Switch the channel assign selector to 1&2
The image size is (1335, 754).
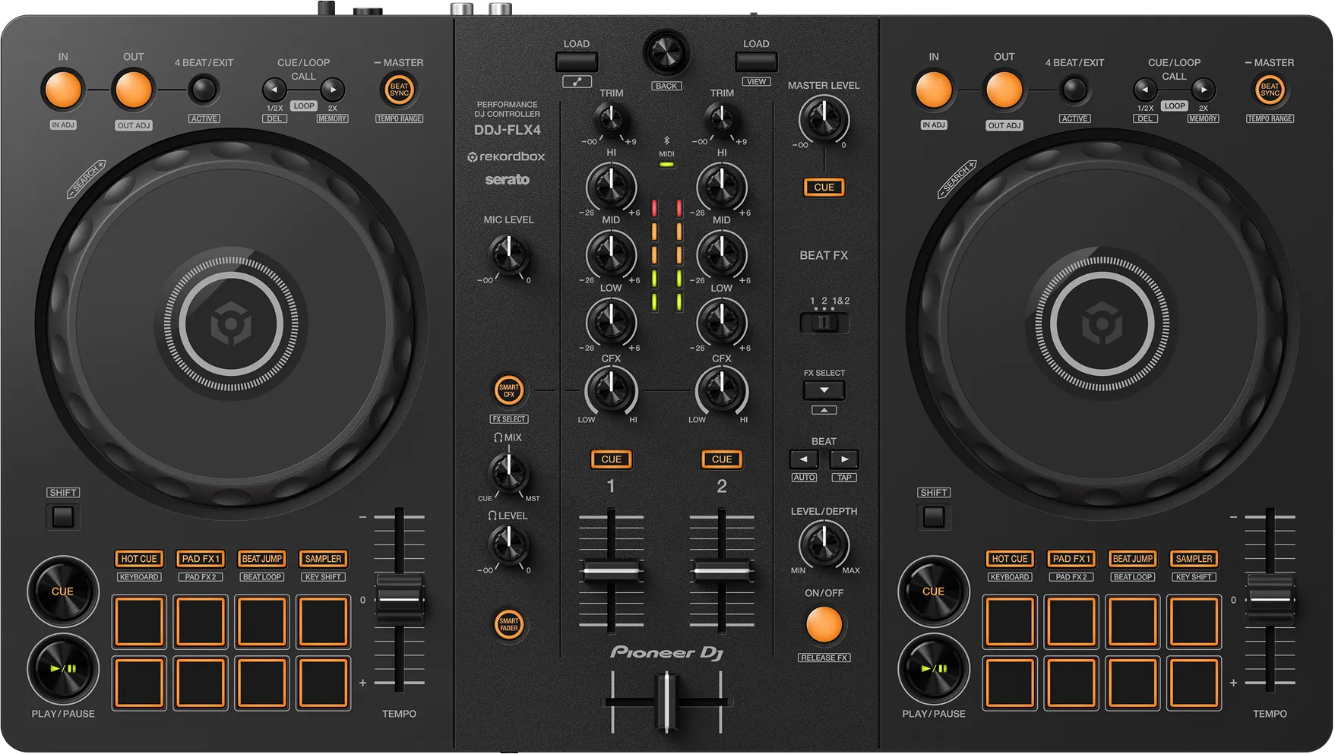835,323
